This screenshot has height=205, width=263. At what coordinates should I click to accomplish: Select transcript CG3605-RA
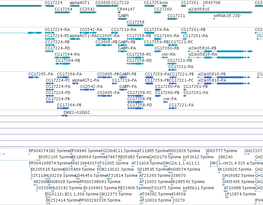coord(105,39)
